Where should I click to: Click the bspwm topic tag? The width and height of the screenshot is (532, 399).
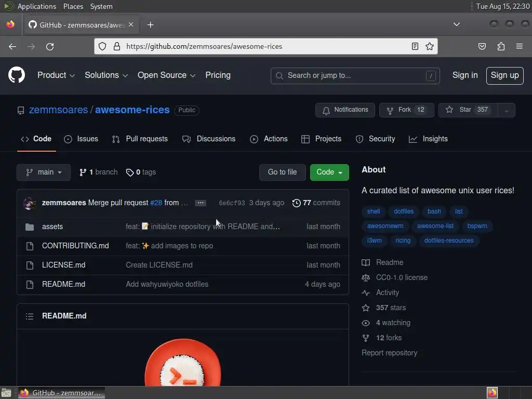click(477, 226)
